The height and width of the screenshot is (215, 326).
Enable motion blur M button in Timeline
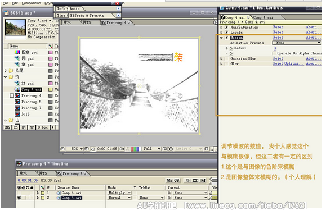tap(203, 181)
